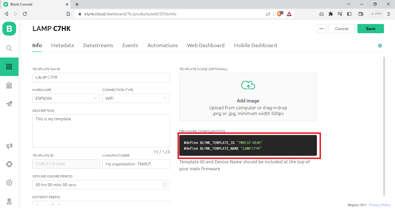Open the three-dots more options menu
395x222 pixels.
click(x=321, y=29)
